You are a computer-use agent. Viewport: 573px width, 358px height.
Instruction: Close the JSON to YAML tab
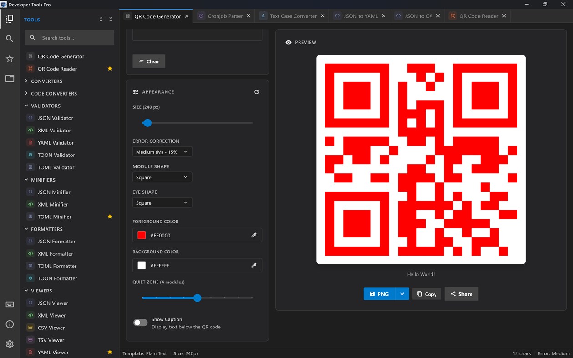click(x=384, y=16)
